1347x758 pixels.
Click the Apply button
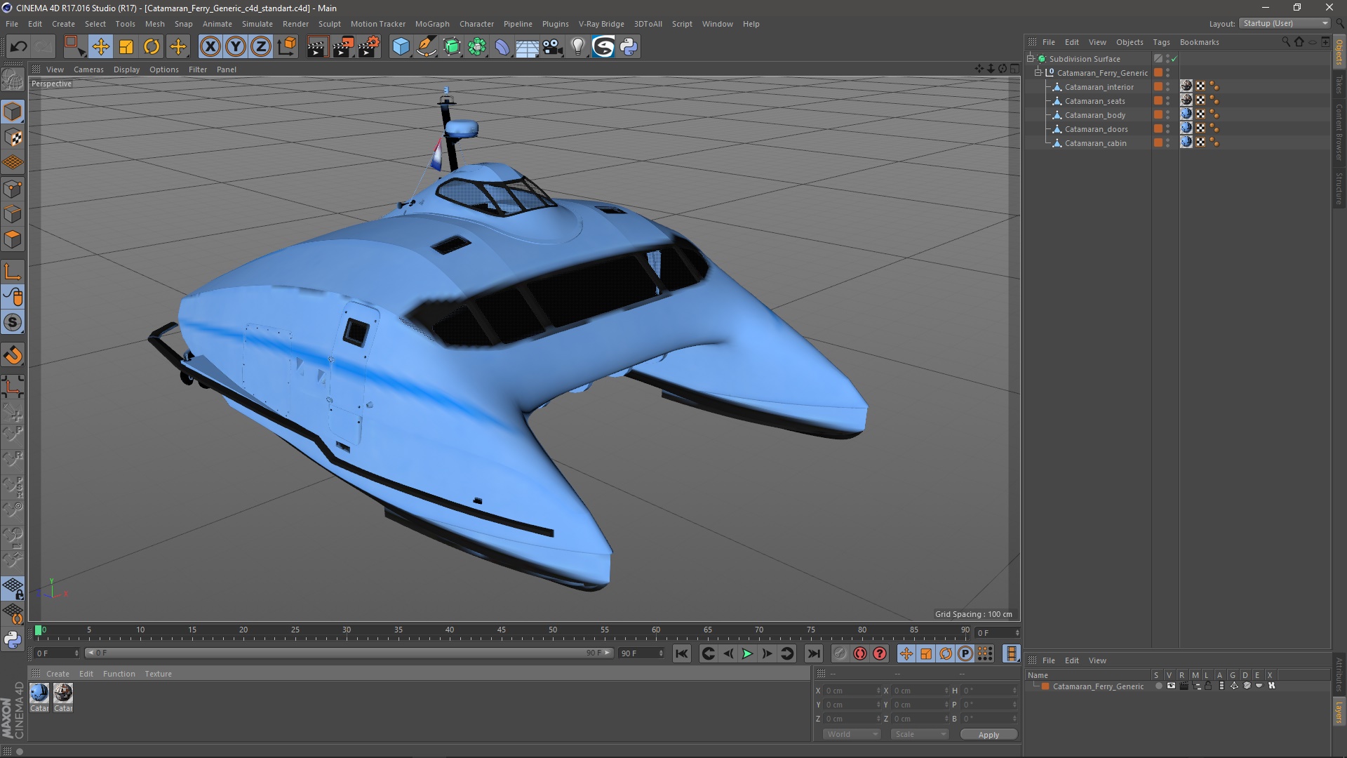[989, 735]
